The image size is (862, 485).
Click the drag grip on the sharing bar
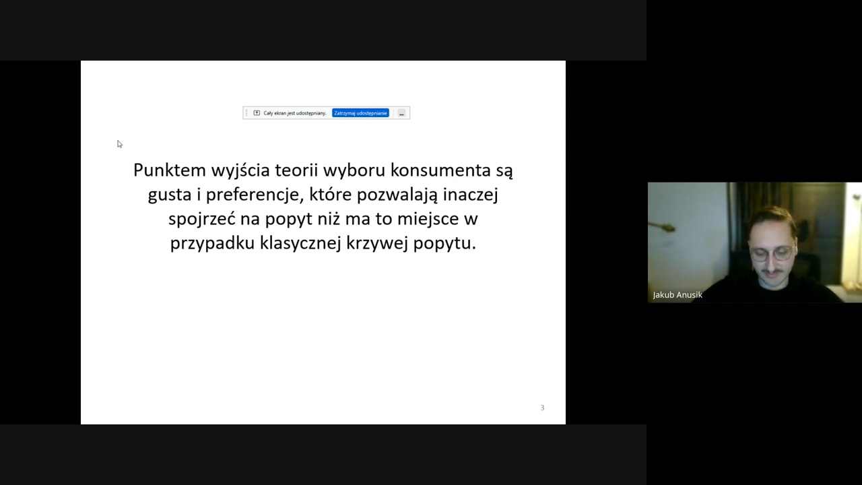coord(247,113)
